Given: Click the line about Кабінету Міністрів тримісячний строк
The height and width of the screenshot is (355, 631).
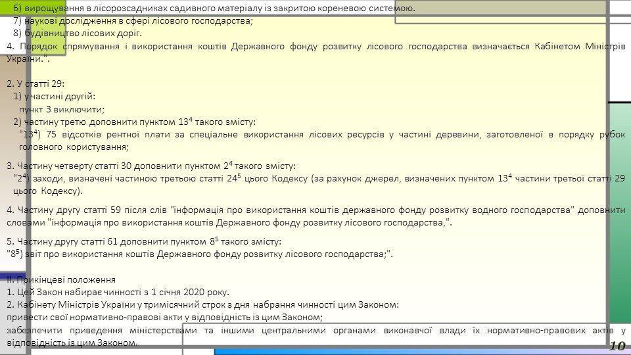Looking at the screenshot, I should (x=202, y=304).
